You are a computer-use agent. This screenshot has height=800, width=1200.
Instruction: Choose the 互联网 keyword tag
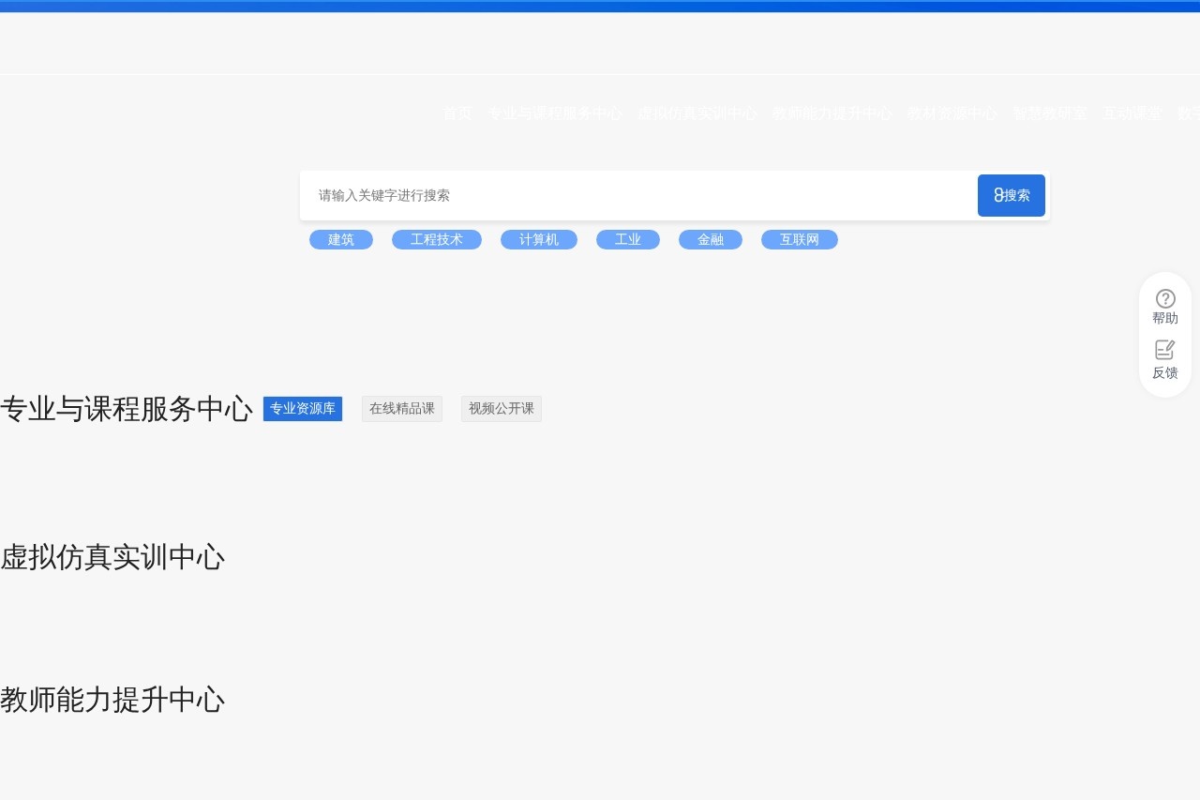click(x=800, y=240)
